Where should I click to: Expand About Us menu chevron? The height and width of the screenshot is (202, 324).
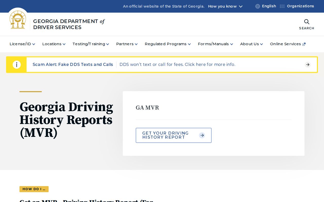(261, 44)
